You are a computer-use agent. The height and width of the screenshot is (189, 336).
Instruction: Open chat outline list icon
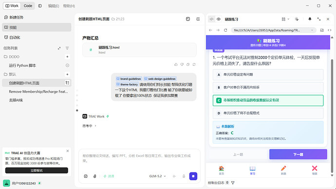click(198, 19)
